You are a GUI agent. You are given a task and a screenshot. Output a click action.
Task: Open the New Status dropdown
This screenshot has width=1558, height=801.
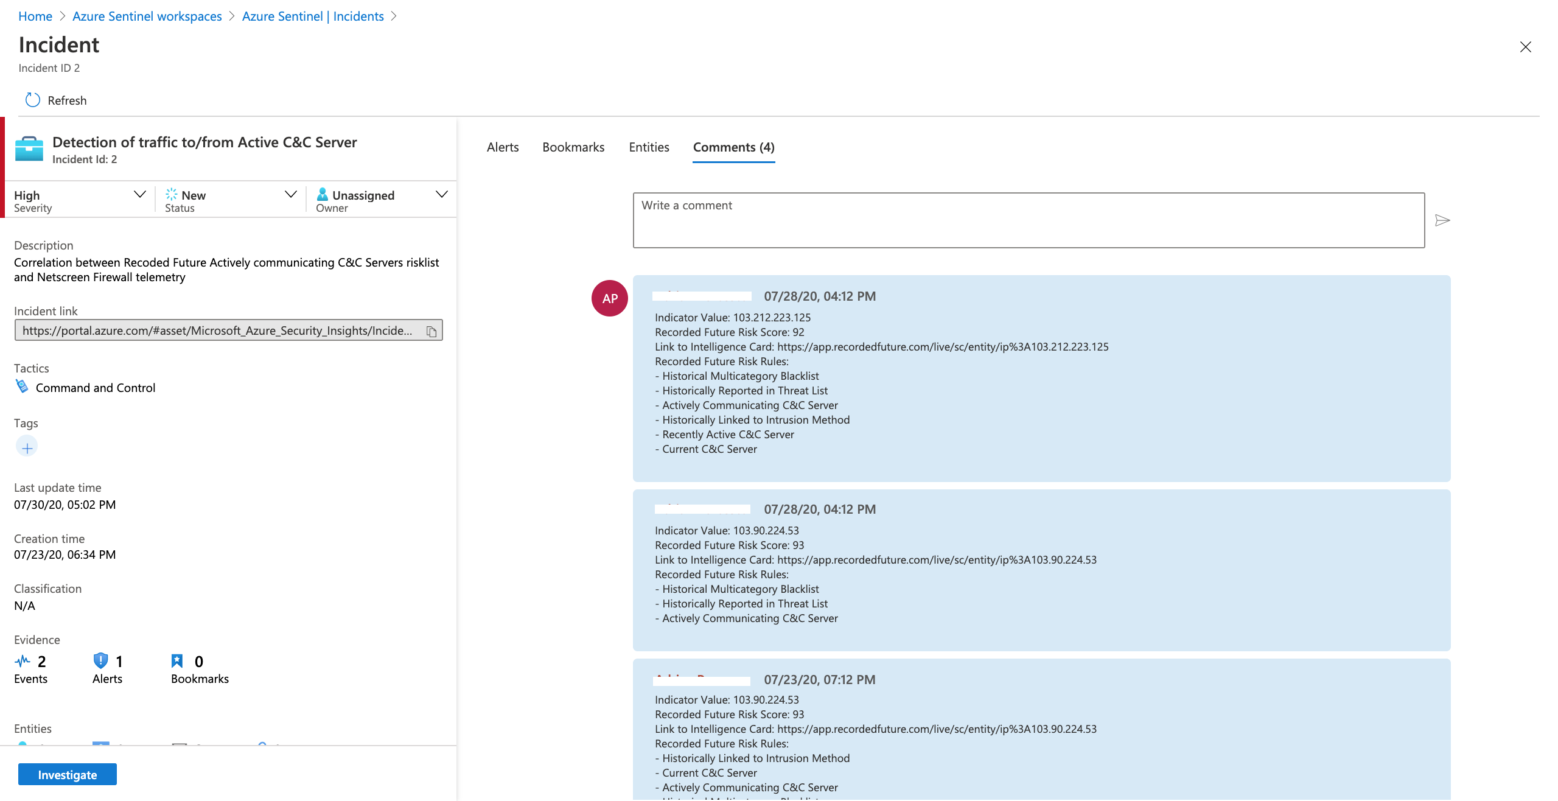(x=290, y=195)
